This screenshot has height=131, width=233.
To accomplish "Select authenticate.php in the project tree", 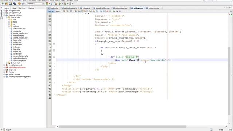I will [x=19, y=29].
